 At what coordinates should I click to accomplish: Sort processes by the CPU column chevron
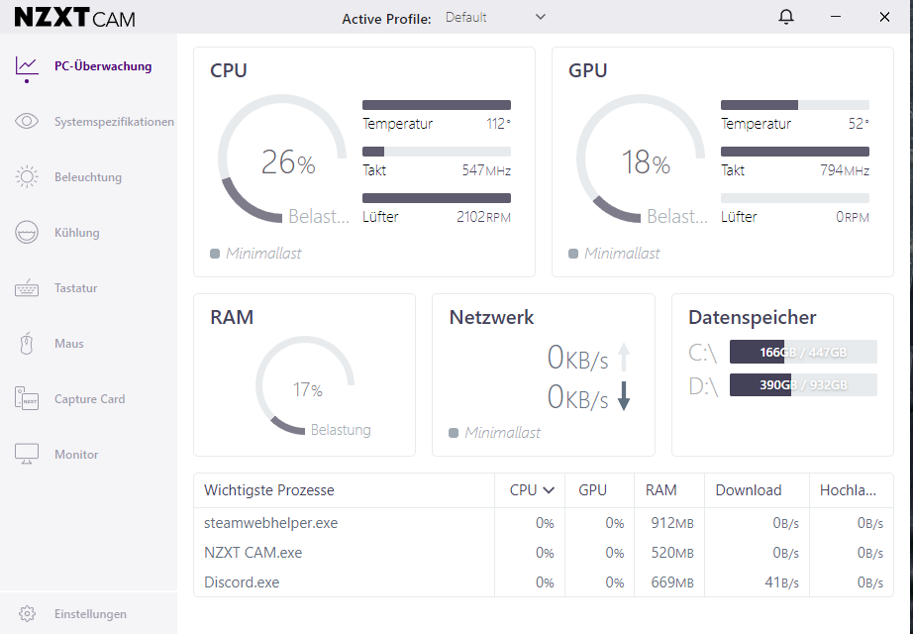coord(549,490)
